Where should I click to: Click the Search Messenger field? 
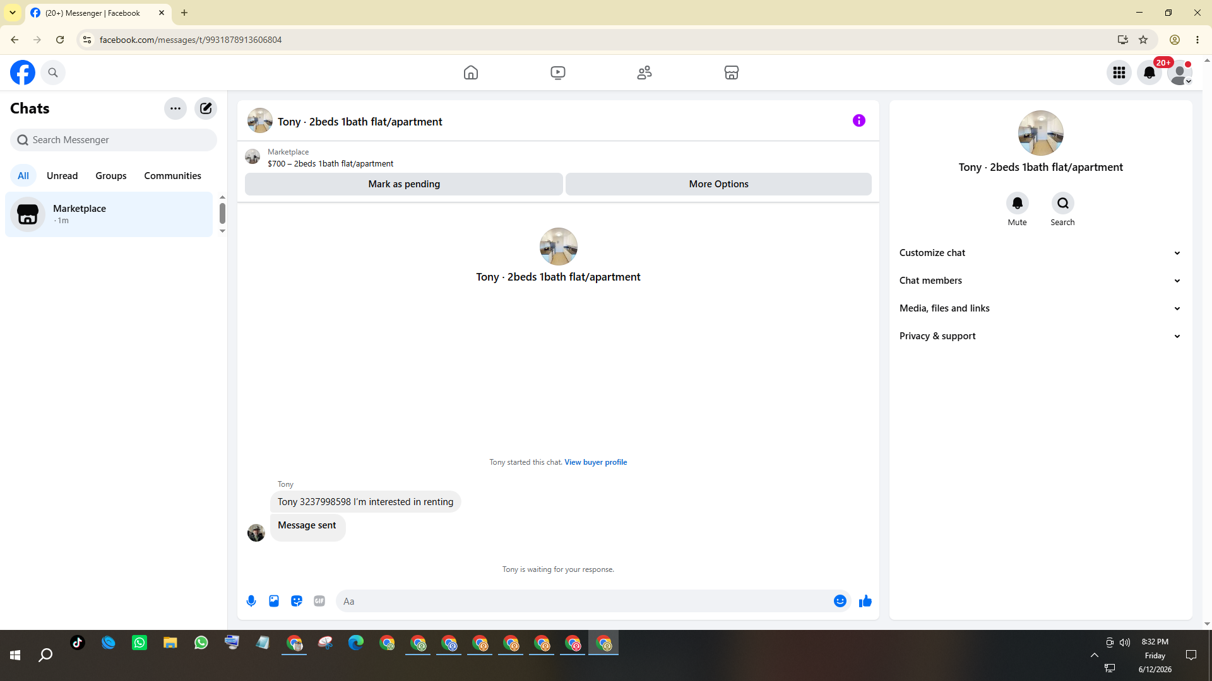pyautogui.click(x=114, y=140)
